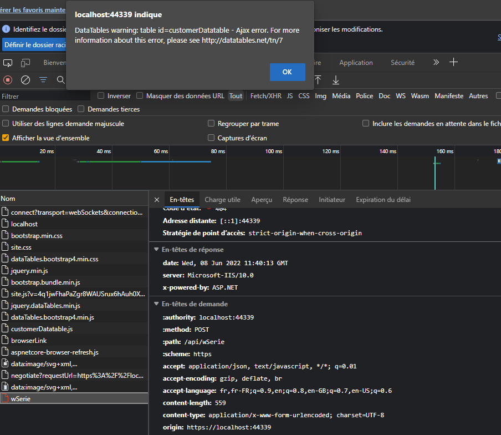Switch to the Aperçu tab
The width and height of the screenshot is (501, 435).
(262, 200)
